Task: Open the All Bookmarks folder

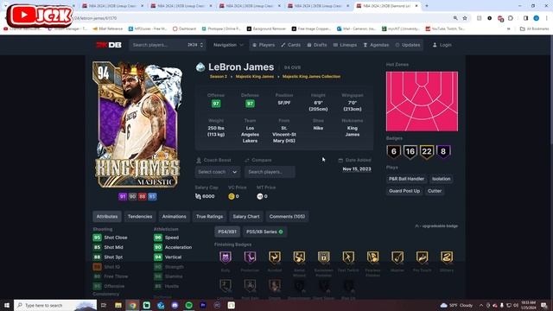Action: click(534, 29)
